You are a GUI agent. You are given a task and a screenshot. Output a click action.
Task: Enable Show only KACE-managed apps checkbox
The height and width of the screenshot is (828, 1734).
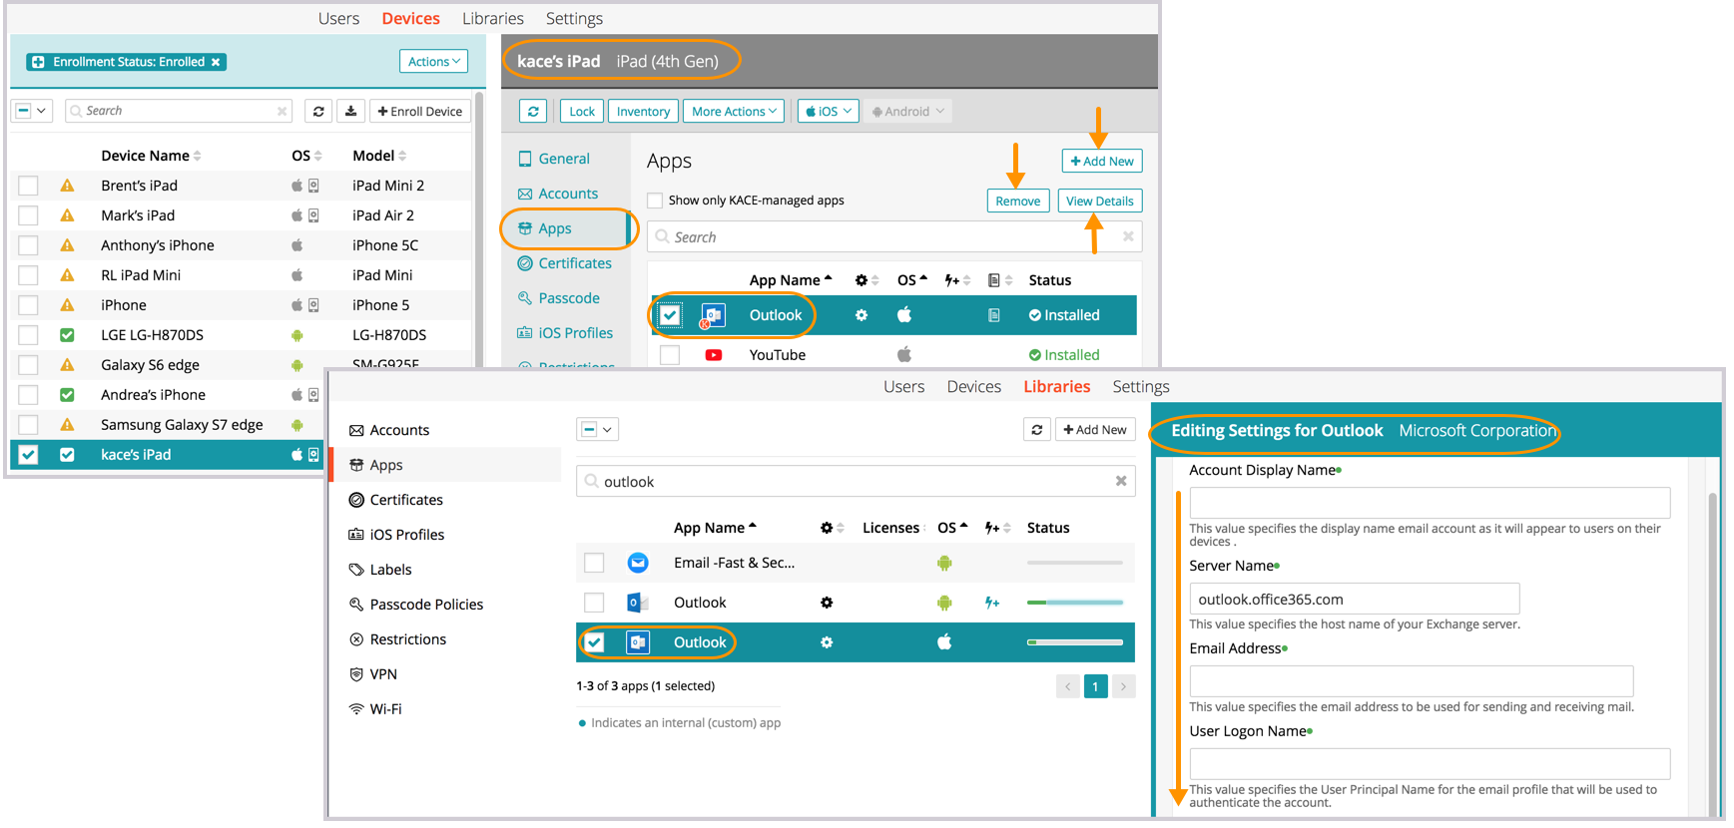click(655, 201)
